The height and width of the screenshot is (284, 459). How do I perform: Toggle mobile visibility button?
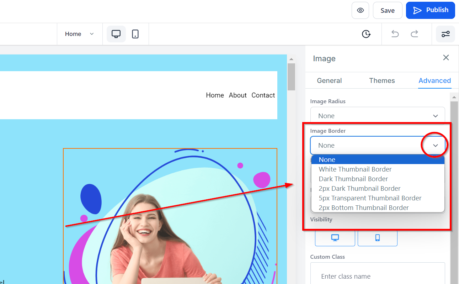pyautogui.click(x=378, y=238)
